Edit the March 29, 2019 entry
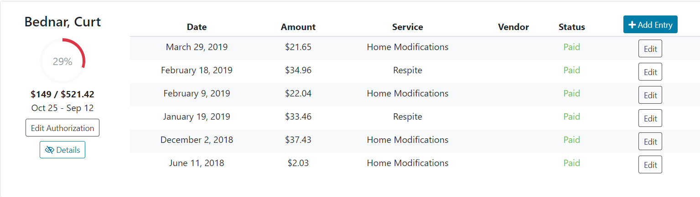The height and width of the screenshot is (197, 700). (x=650, y=49)
